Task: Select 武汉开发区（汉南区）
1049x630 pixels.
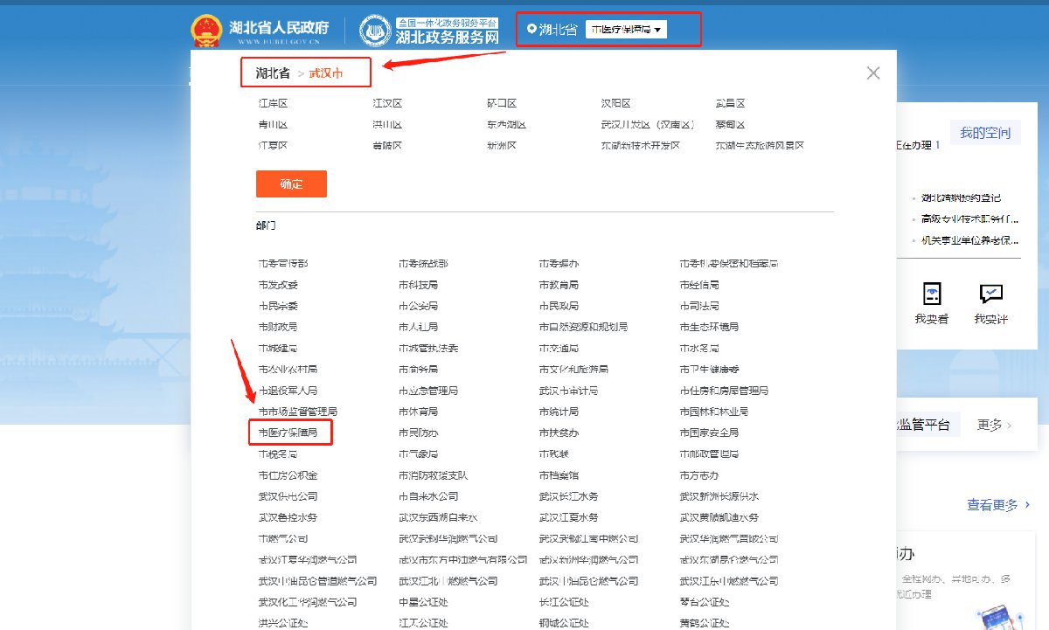Action: 650,125
